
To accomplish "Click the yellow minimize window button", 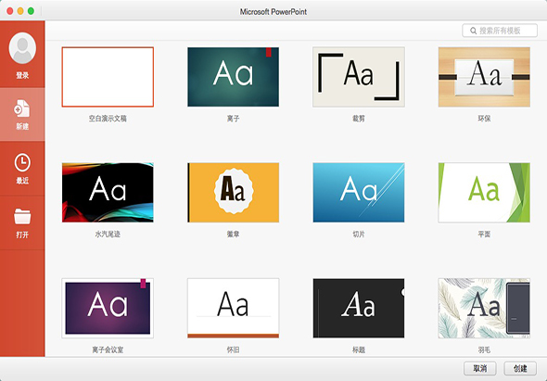I will point(20,11).
